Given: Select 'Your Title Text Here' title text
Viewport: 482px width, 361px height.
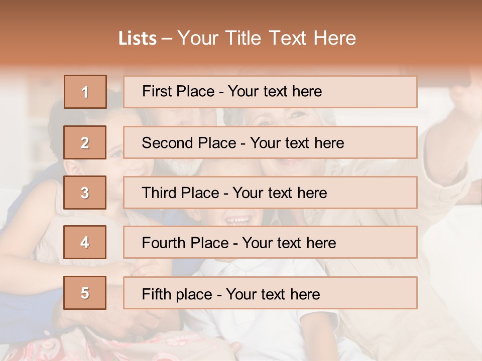Looking at the screenshot, I should 267,38.
